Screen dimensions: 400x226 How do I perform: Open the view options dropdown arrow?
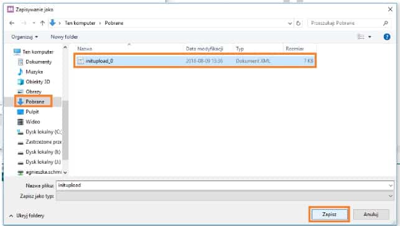coord(370,37)
